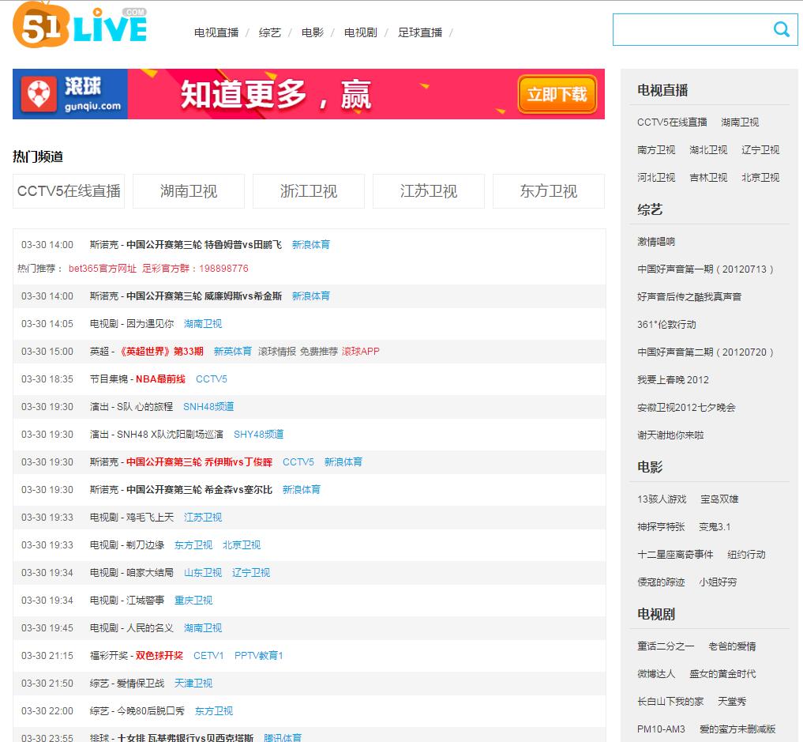The image size is (803, 742).
Task: Open sidebar movie 13骇人游戏 link
Action: click(x=662, y=499)
